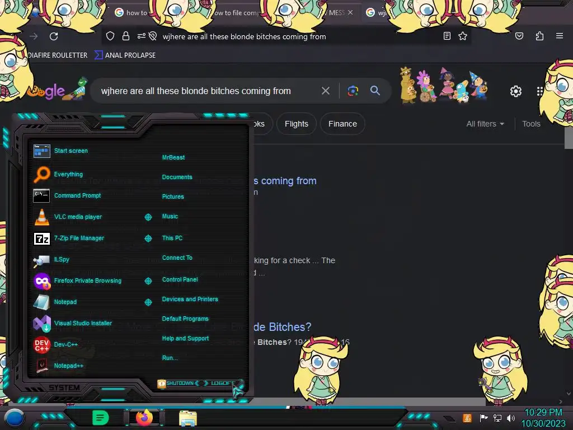Open Default Programs
Viewport: 573px width, 430px height.
tap(185, 319)
